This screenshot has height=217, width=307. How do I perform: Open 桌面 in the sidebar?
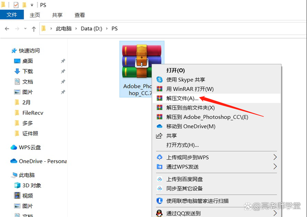tap(27, 61)
